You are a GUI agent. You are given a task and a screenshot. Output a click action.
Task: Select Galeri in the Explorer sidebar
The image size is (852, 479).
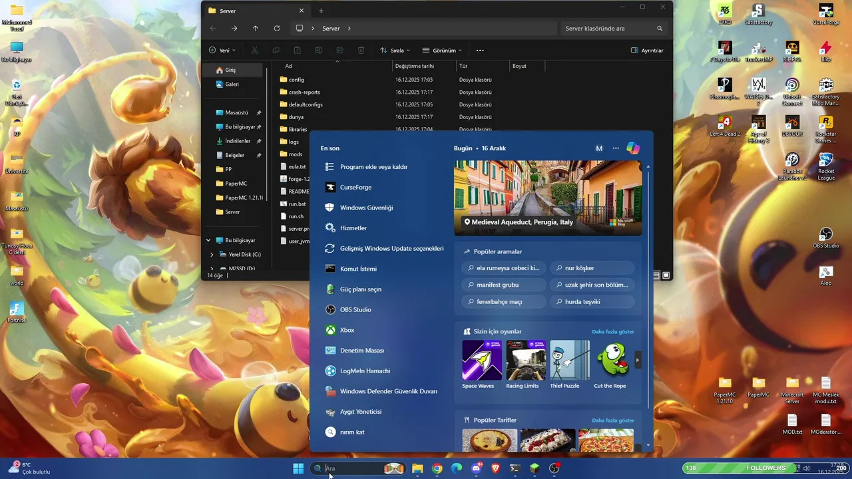232,84
